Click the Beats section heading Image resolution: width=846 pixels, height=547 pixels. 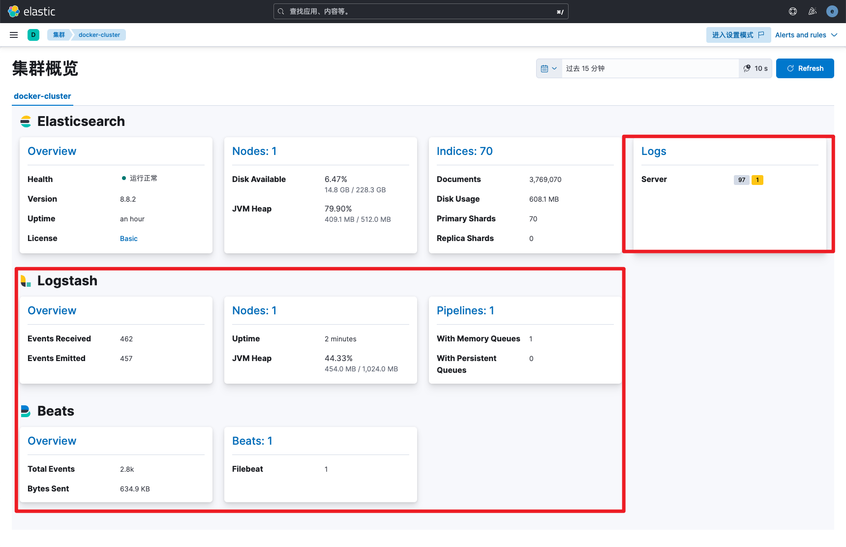click(56, 411)
